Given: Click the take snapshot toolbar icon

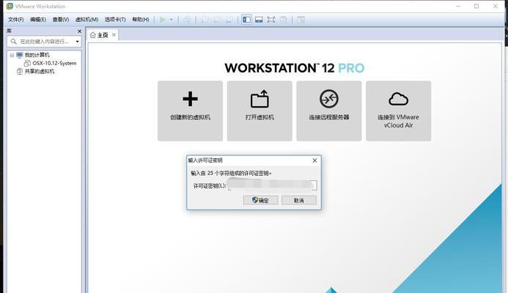Looking at the screenshot, I should point(205,20).
